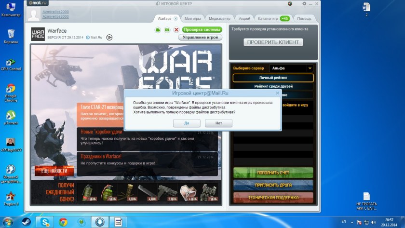The image size is (405, 228).
Task: Click Нет in the error dialog
Action: 218,123
